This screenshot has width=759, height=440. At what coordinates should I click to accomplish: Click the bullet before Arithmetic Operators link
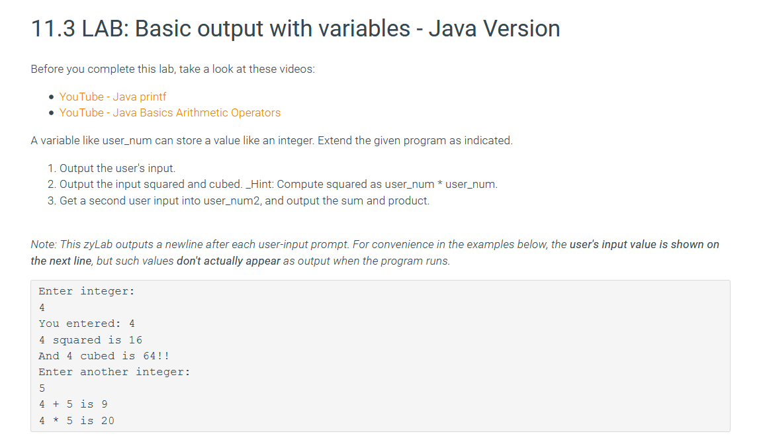(x=52, y=113)
